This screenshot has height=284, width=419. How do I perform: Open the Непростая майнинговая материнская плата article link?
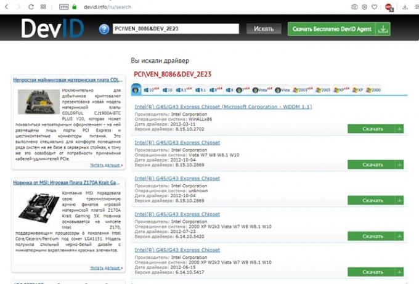(x=68, y=79)
